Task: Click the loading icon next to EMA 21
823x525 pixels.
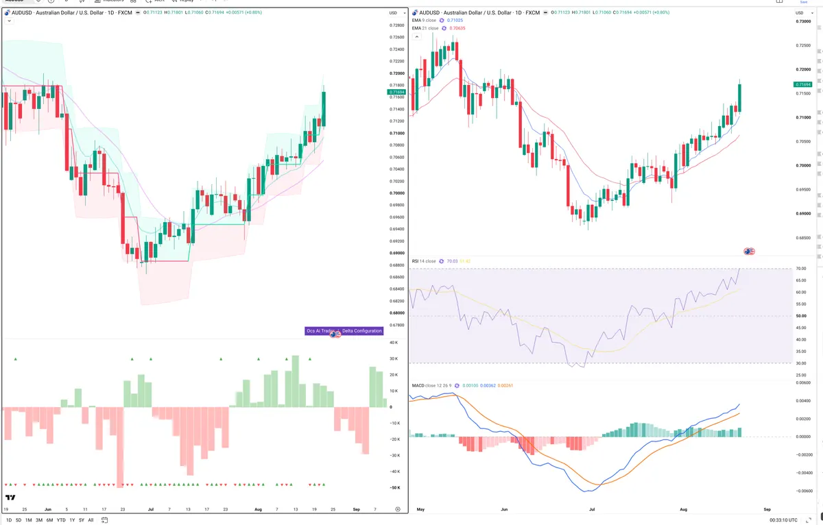Action: (444, 28)
